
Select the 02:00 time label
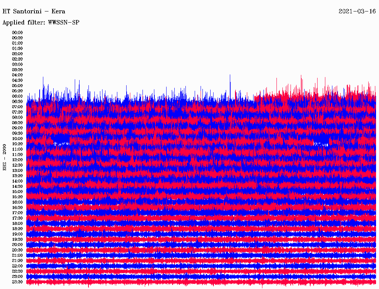click(17, 54)
